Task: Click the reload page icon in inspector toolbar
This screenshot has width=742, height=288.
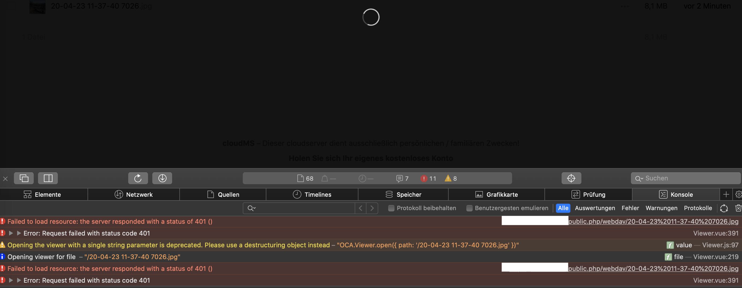Action: 138,178
